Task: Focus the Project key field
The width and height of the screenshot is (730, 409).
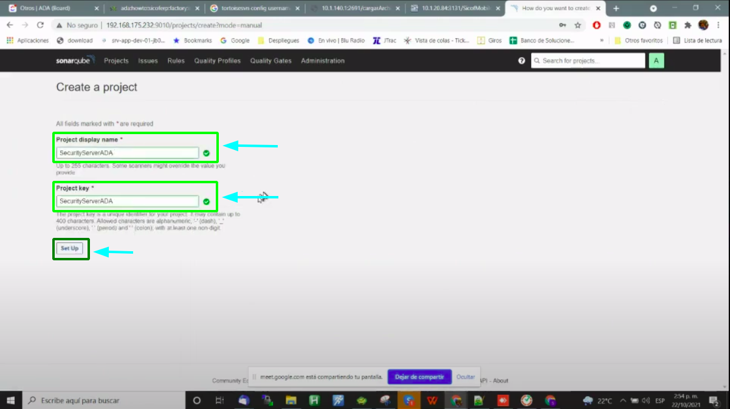Action: click(x=128, y=201)
